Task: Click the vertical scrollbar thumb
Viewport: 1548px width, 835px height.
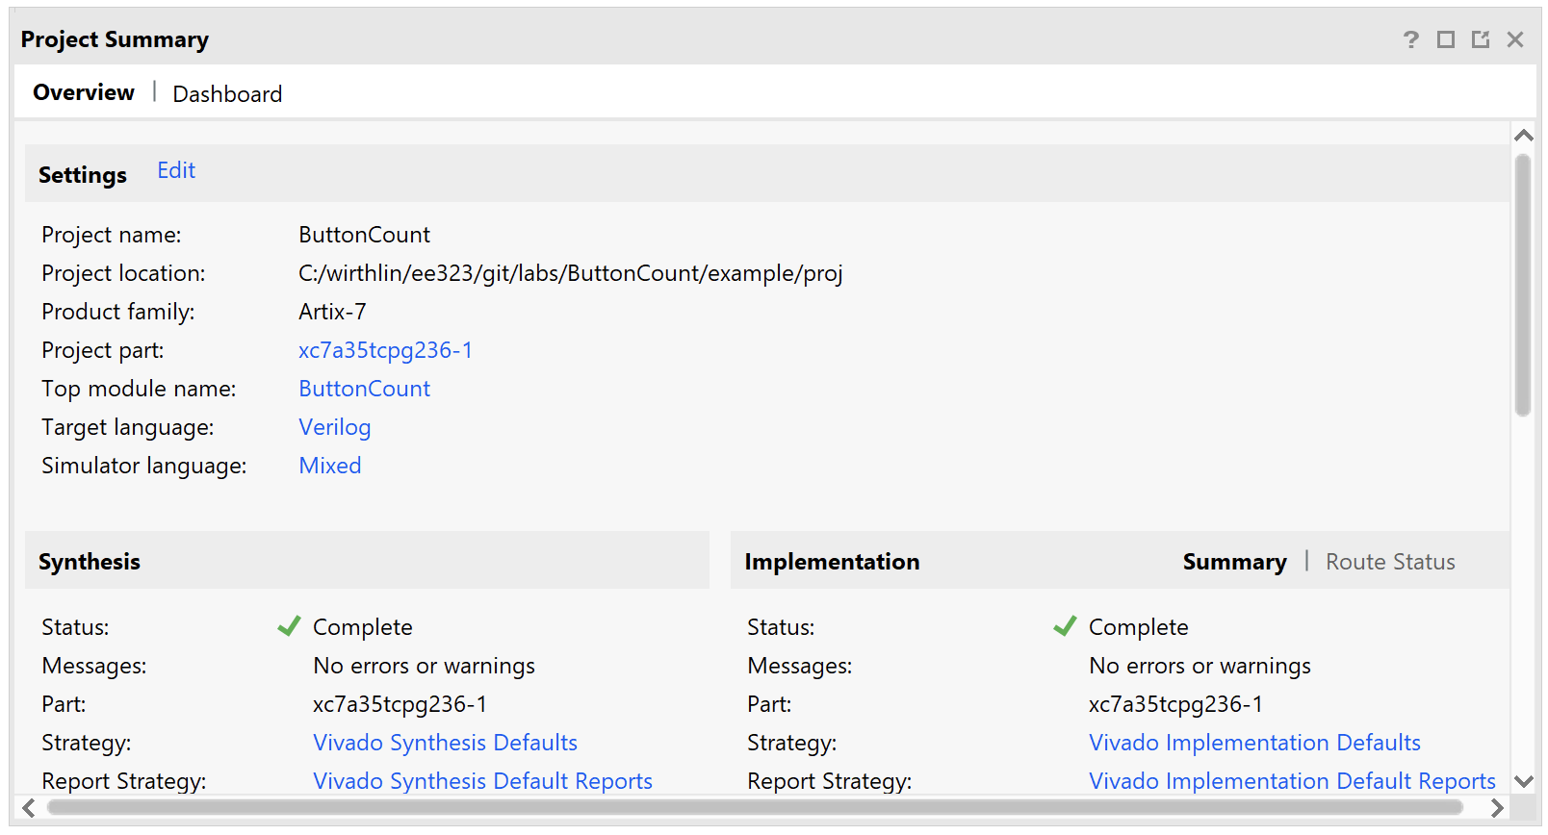Action: tap(1523, 285)
